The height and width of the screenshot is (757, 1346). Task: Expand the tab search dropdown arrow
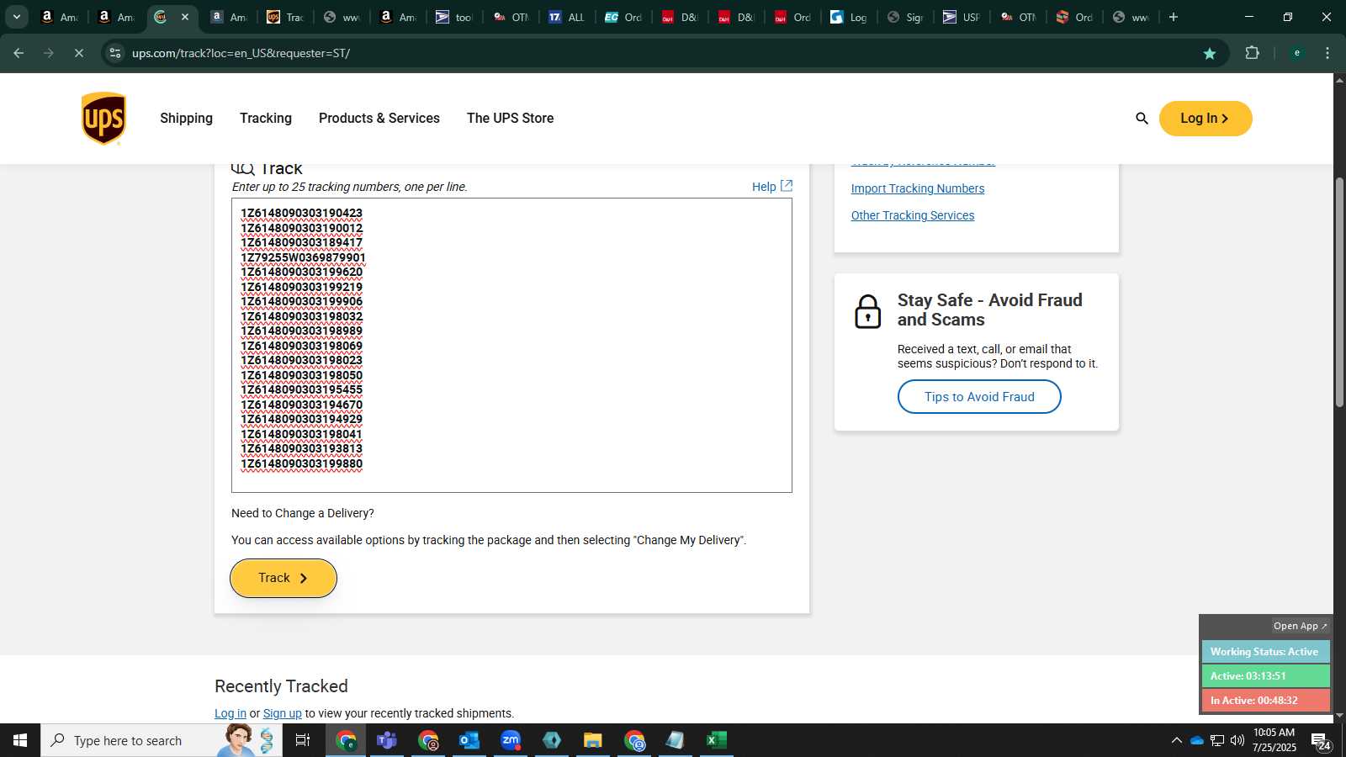coord(16,17)
